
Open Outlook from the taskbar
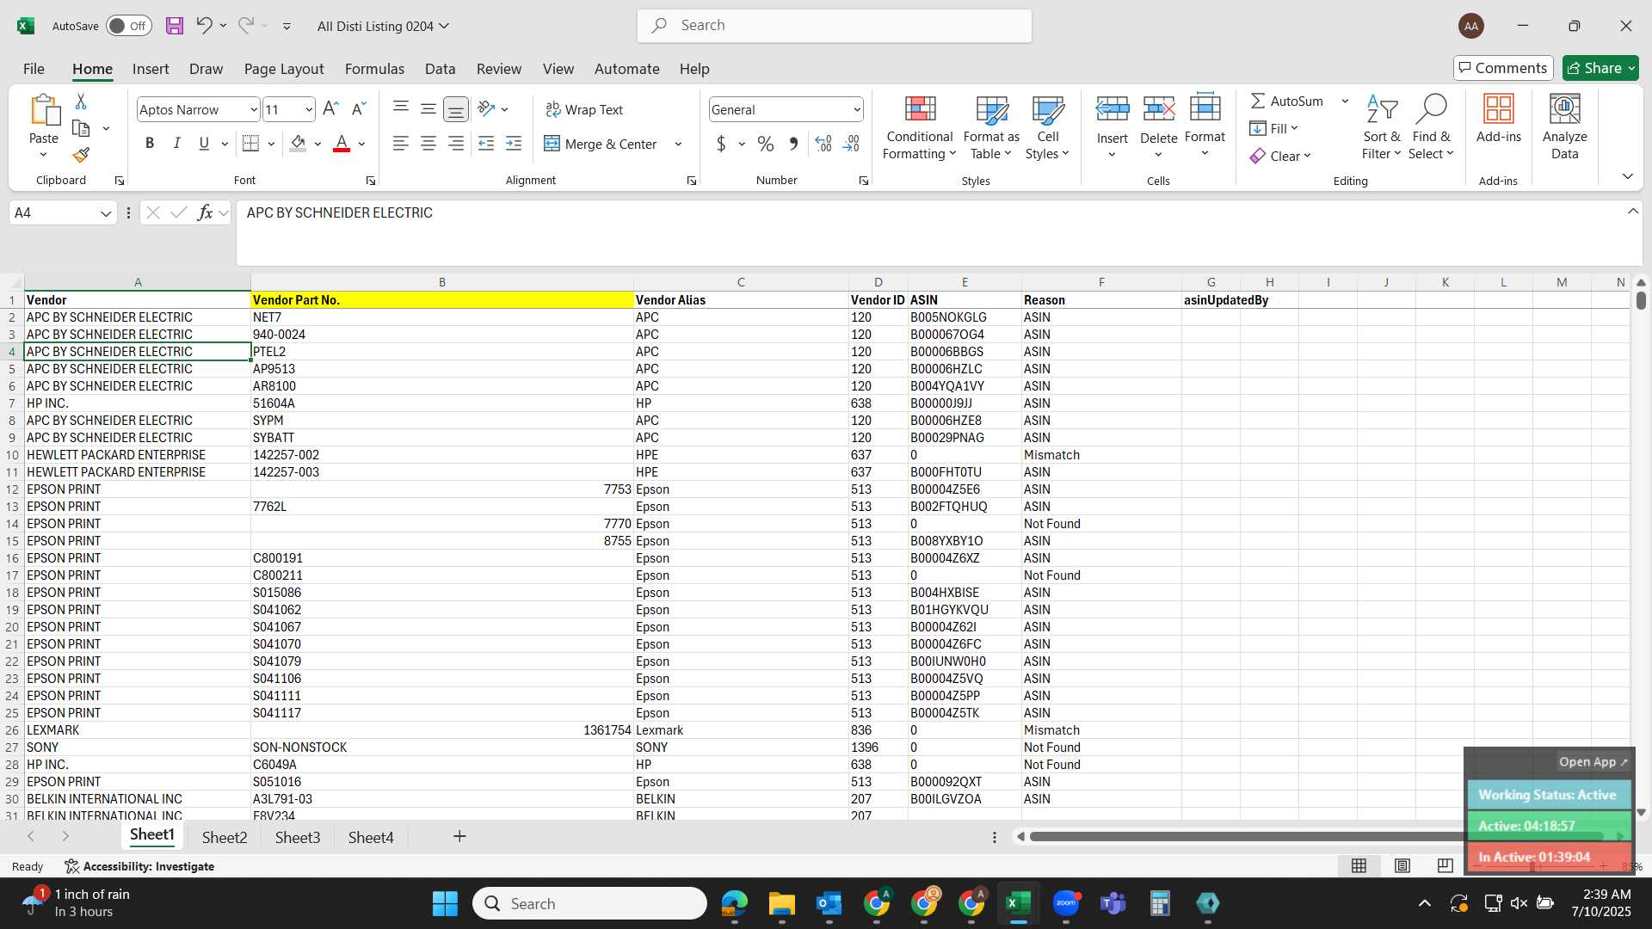(829, 903)
